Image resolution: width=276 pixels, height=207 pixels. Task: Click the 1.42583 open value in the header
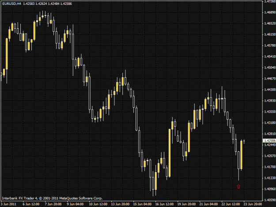coord(29,4)
